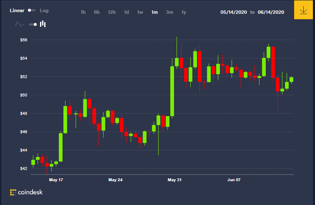The image size is (315, 205).
Task: Switch to the 6h time range
Action: (x=97, y=12)
